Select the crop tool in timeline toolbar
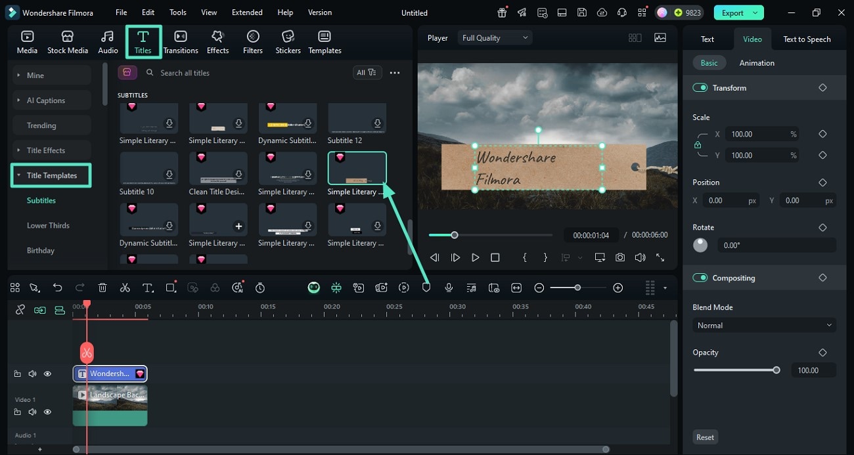 (171, 288)
